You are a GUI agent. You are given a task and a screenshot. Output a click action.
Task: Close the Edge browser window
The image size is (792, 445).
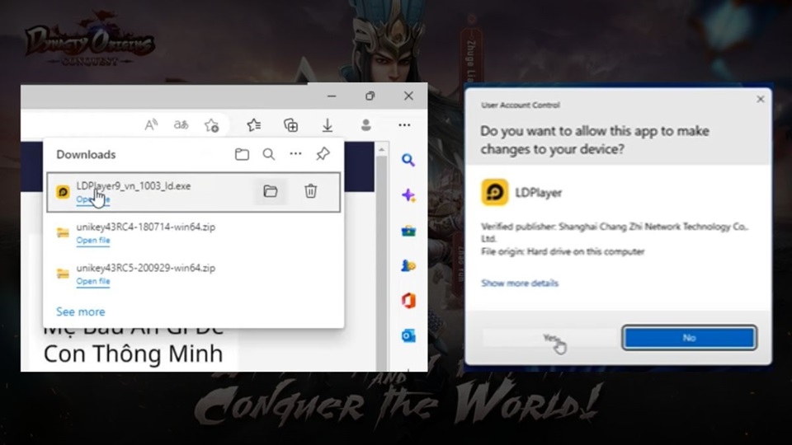coord(408,96)
